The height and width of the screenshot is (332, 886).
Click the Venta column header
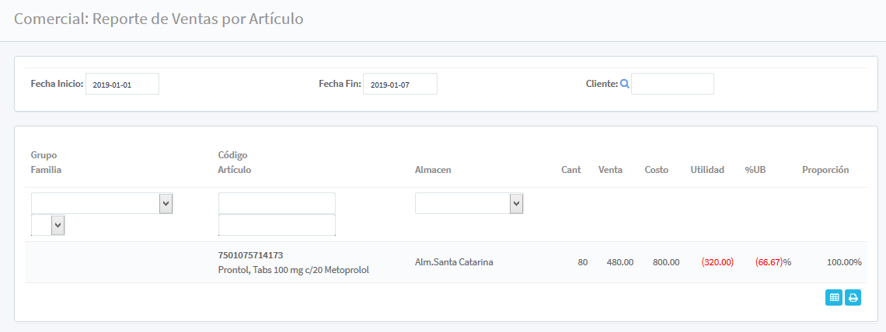[x=610, y=170]
